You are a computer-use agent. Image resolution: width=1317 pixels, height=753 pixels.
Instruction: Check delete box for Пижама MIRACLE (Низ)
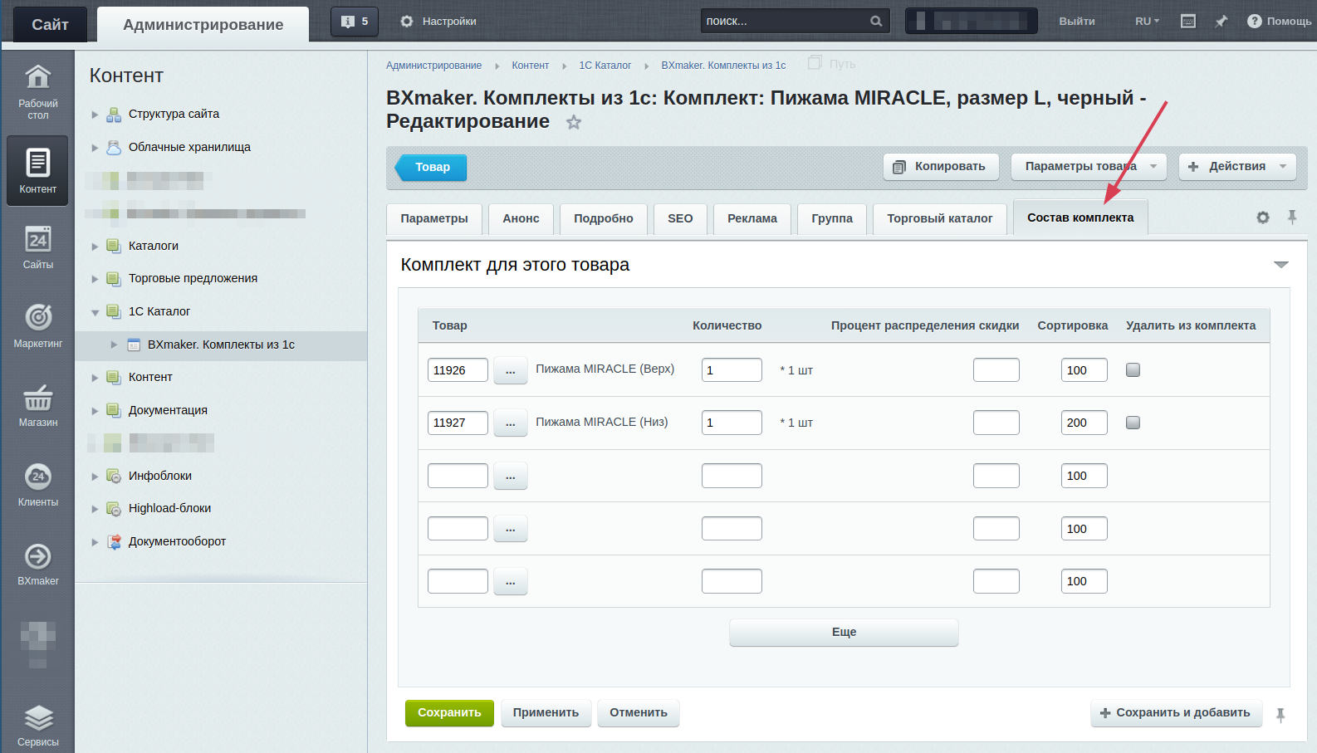coord(1133,423)
